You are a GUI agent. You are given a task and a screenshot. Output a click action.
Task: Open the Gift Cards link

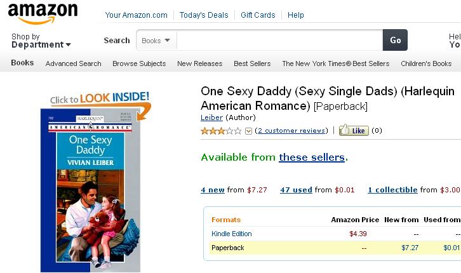258,15
